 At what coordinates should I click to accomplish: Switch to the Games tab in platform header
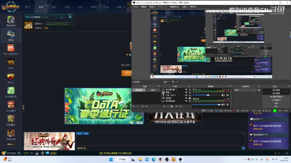(x=41, y=7)
